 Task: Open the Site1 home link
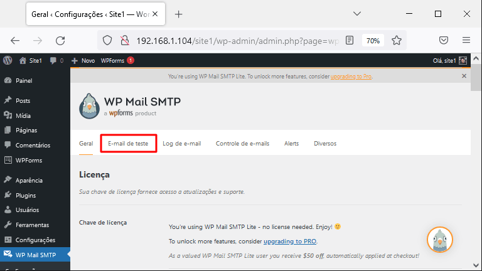(30, 60)
